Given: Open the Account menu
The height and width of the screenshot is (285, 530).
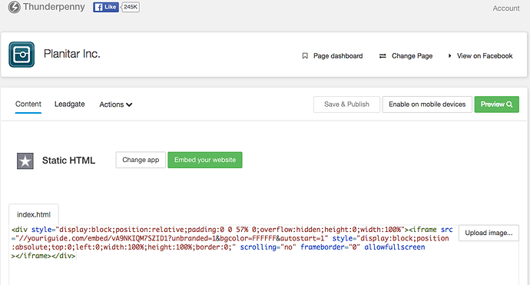Looking at the screenshot, I should [505, 8].
